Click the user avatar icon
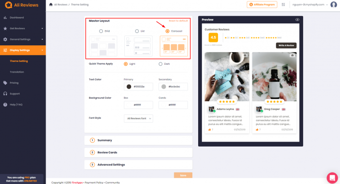The image size is (340, 184). pyautogui.click(x=334, y=4)
